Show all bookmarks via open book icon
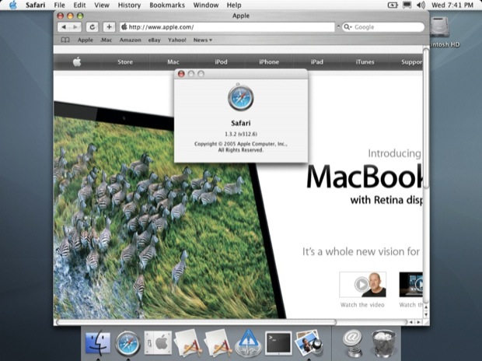This screenshot has height=361, width=482. [65, 40]
